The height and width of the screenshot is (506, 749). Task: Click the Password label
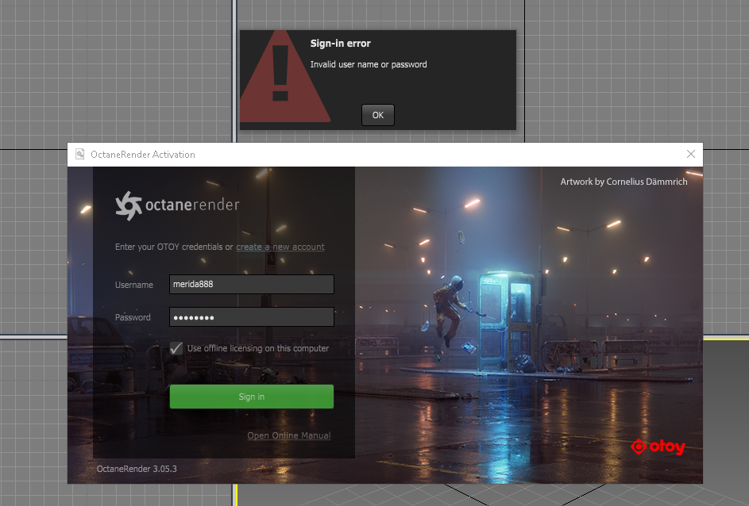(133, 317)
